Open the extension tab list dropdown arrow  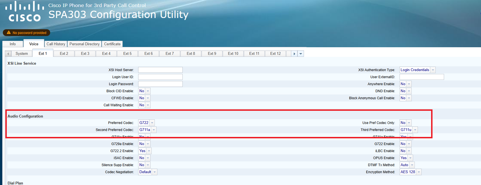(301, 54)
